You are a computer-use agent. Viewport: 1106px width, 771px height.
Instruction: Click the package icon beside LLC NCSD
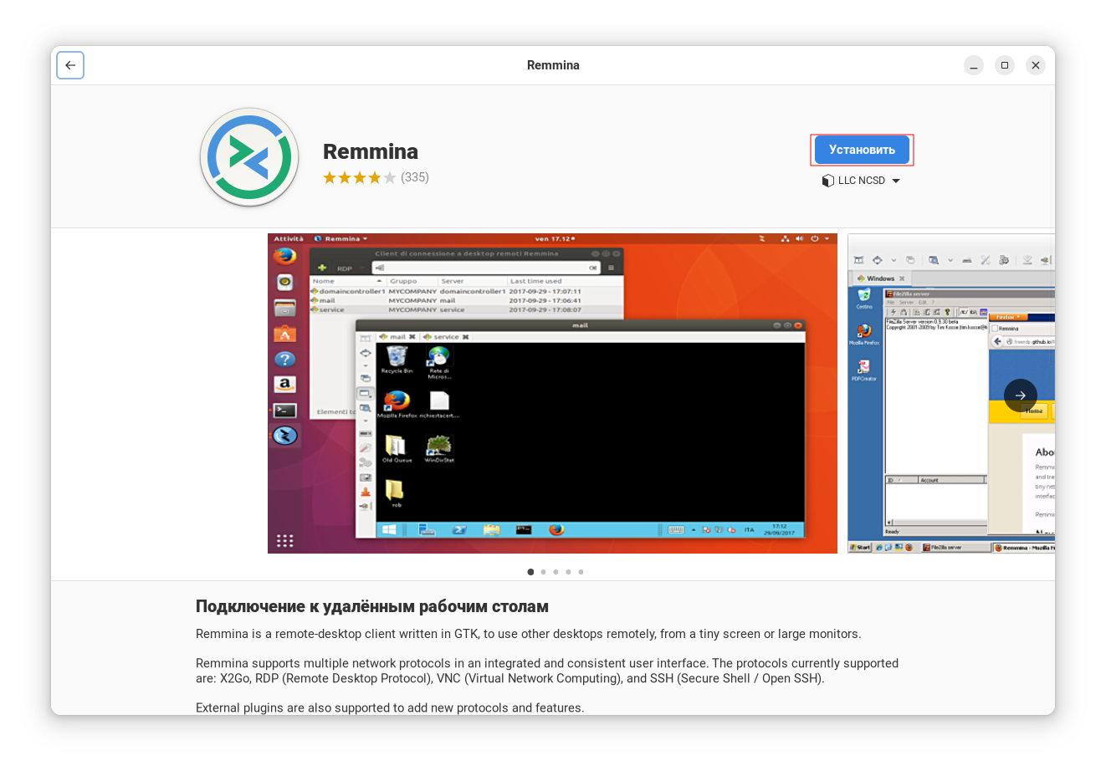(827, 181)
